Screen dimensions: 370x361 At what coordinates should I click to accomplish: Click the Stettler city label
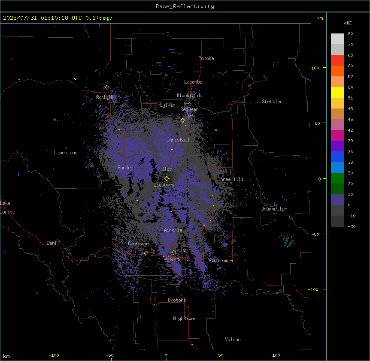tap(272, 102)
